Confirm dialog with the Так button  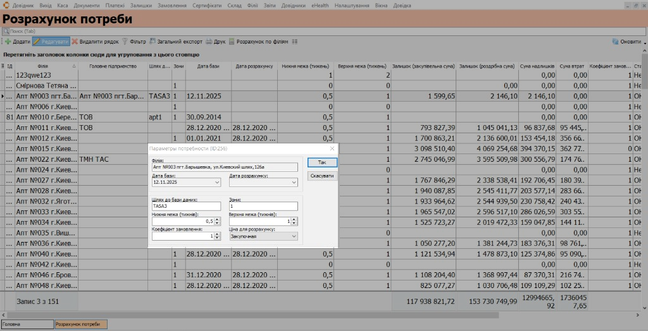pos(322,162)
